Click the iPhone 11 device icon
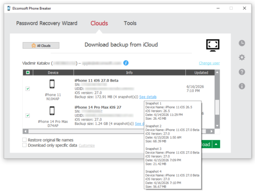The image size is (255, 193). tap(52, 84)
